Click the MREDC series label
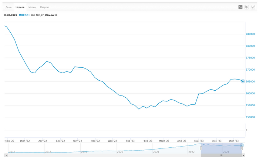The width and height of the screenshot is (259, 161). (x=23, y=15)
